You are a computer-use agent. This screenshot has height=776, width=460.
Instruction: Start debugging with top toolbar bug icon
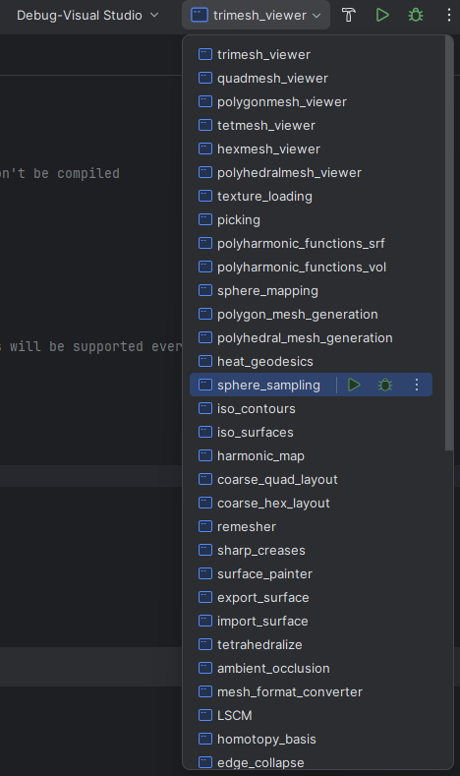click(416, 15)
